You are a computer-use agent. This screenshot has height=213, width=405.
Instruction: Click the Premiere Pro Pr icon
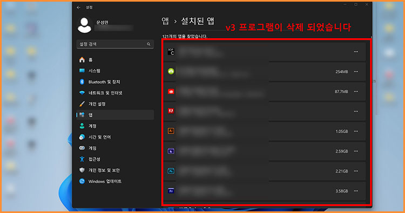tap(171, 191)
